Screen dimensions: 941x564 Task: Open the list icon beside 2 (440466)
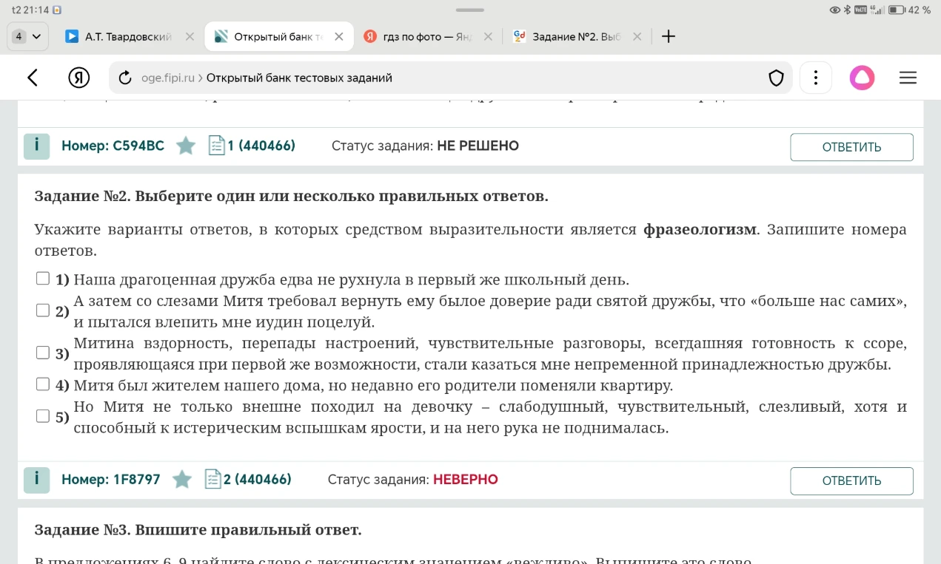coord(212,479)
